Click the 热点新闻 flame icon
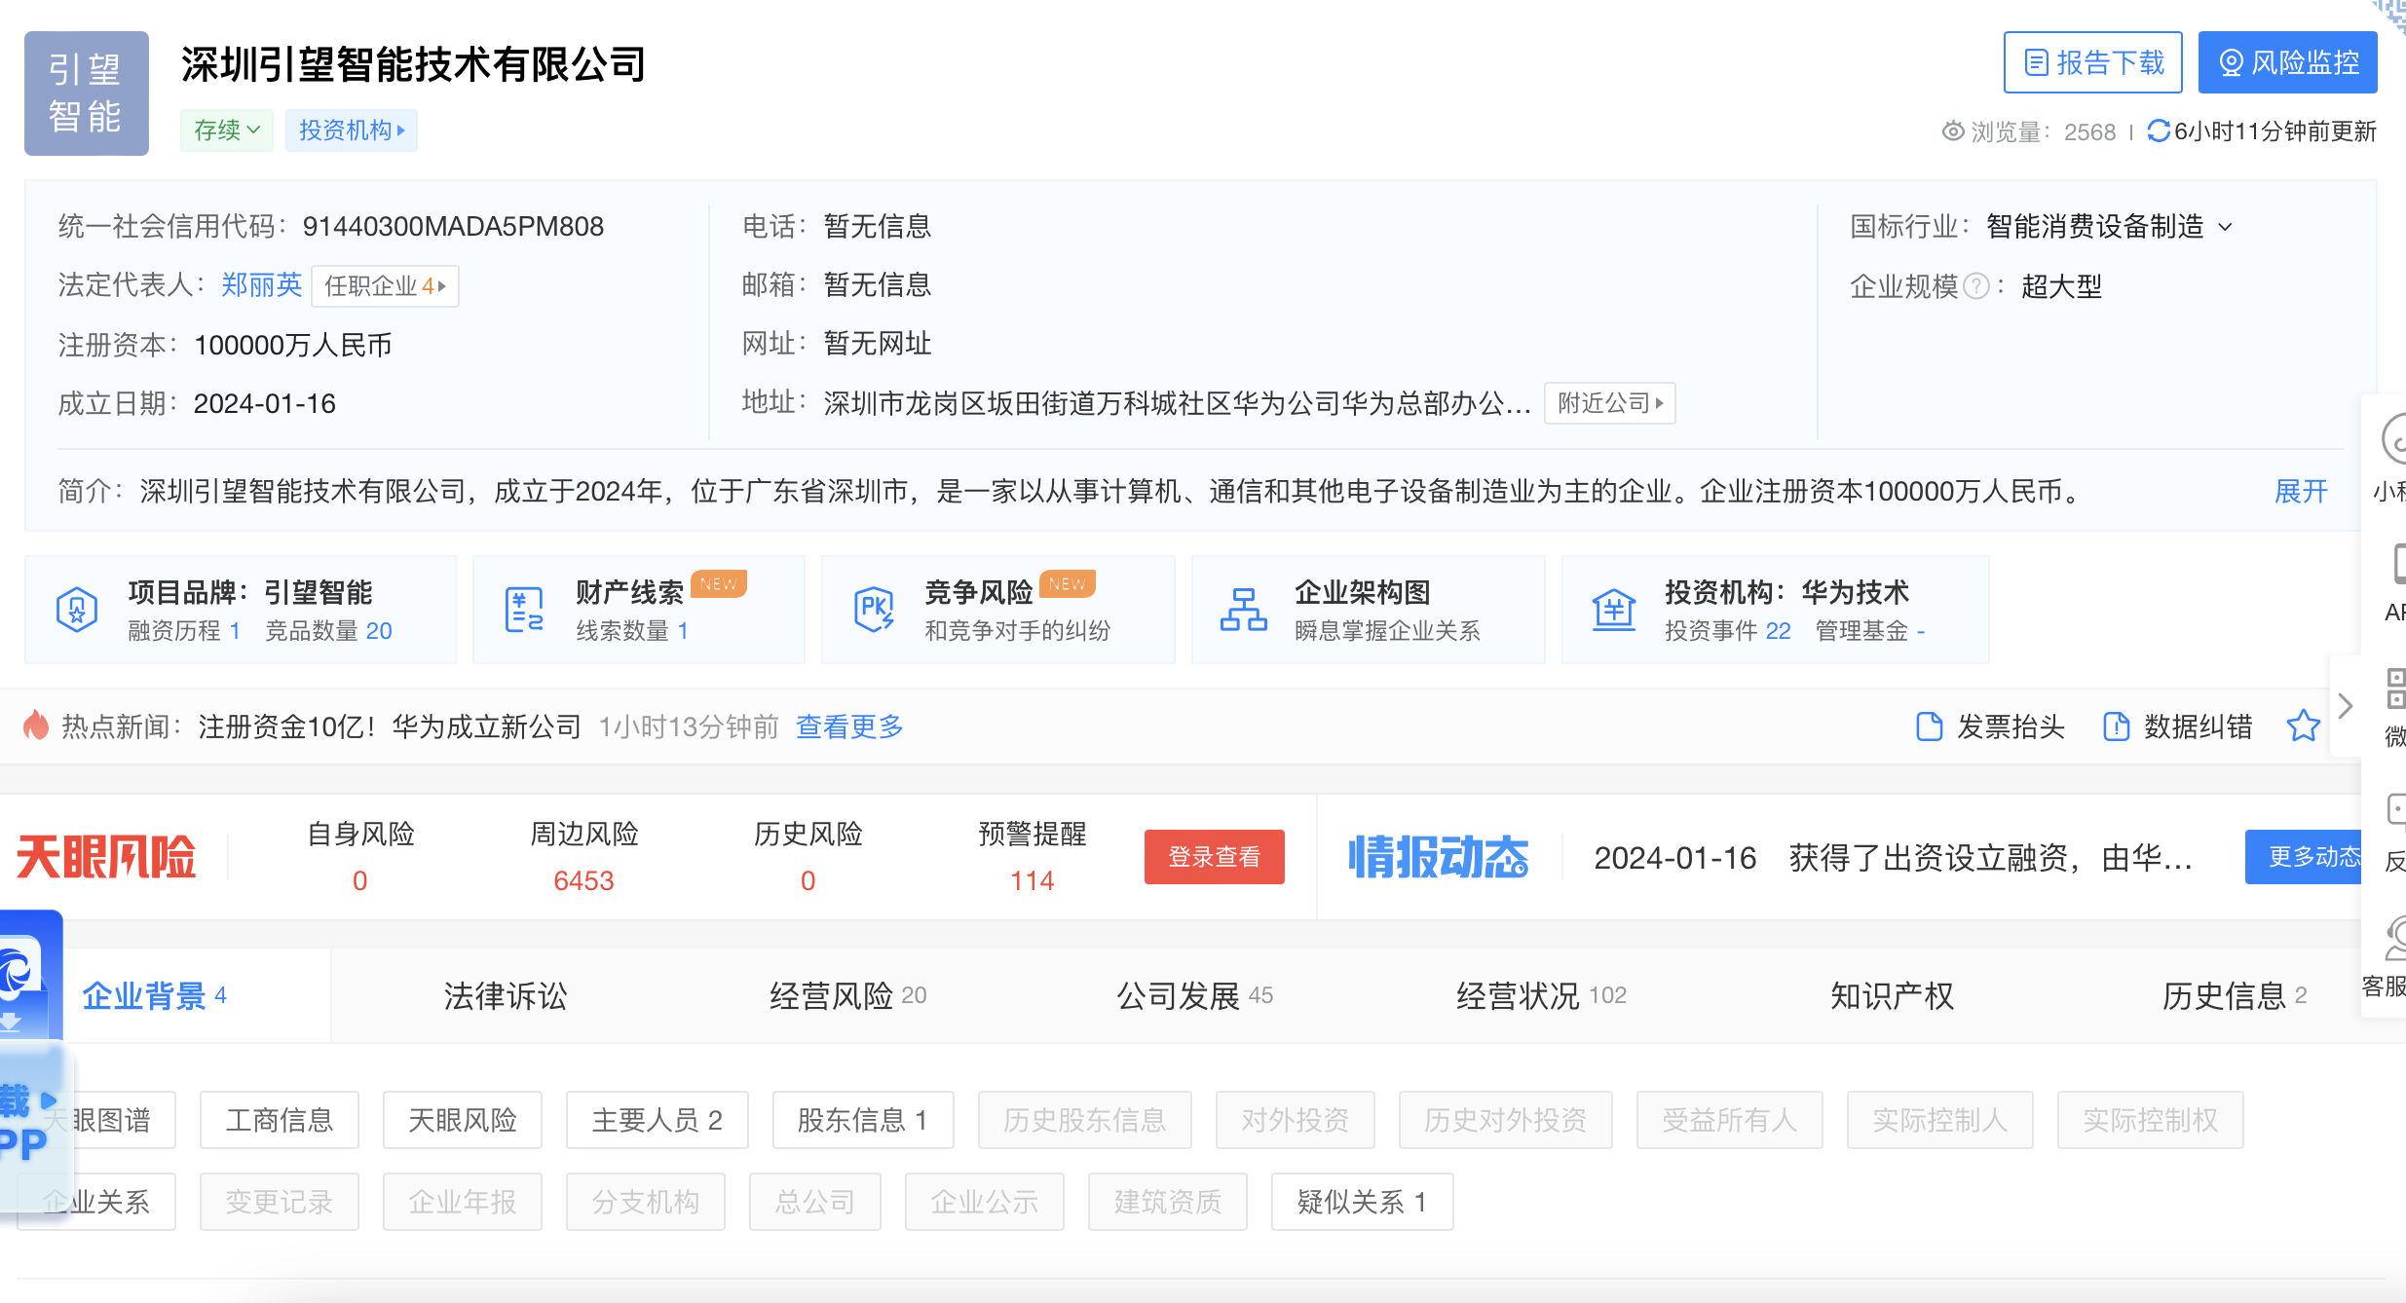Image resolution: width=2406 pixels, height=1303 pixels. (x=36, y=726)
